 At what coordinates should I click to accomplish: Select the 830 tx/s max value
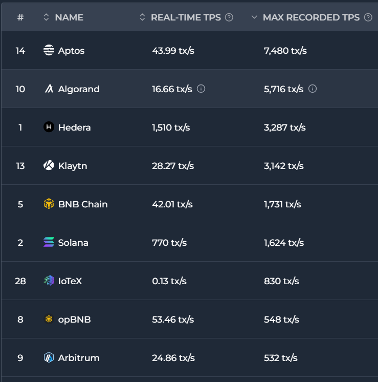click(281, 281)
